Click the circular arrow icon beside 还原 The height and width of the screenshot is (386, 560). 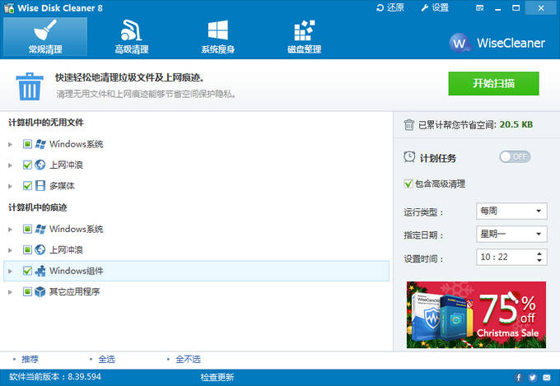(380, 8)
